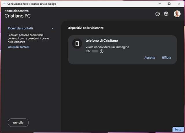The height and width of the screenshot is (133, 185).
Task: Click the hidden PIN value
Action: click(x=95, y=51)
